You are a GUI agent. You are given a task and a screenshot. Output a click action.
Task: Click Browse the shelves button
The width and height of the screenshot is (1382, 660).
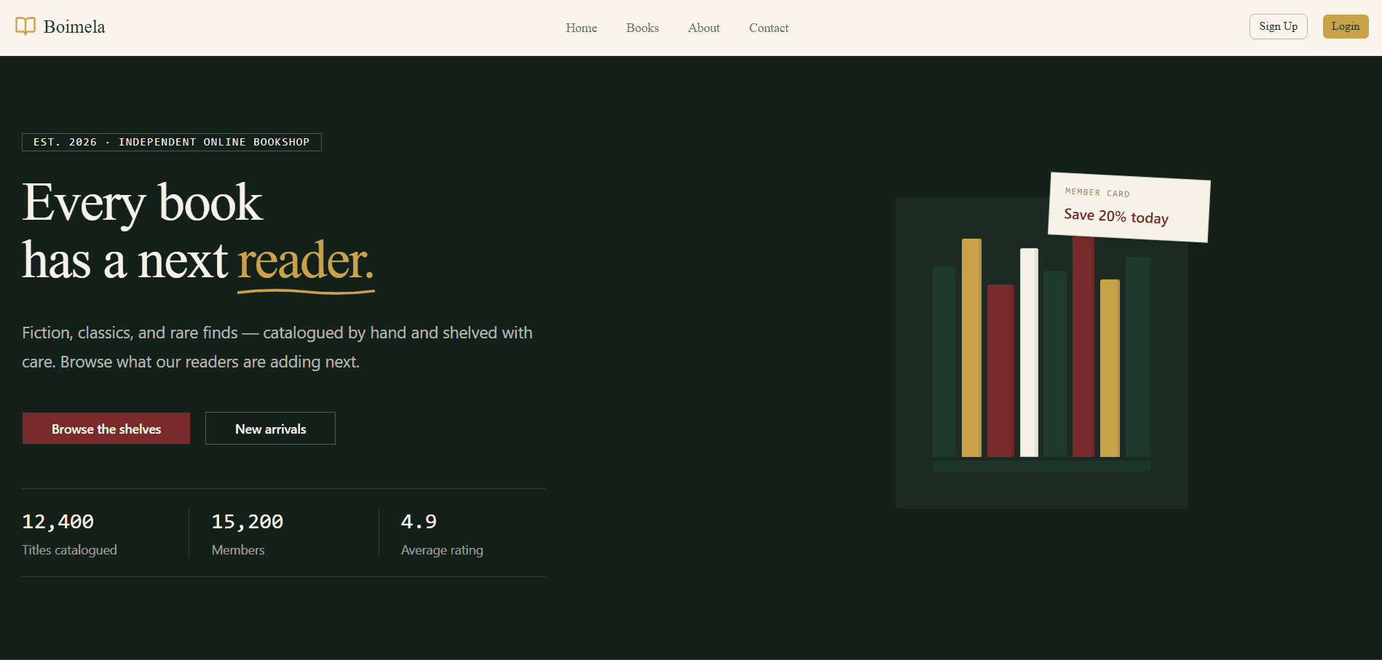point(106,429)
